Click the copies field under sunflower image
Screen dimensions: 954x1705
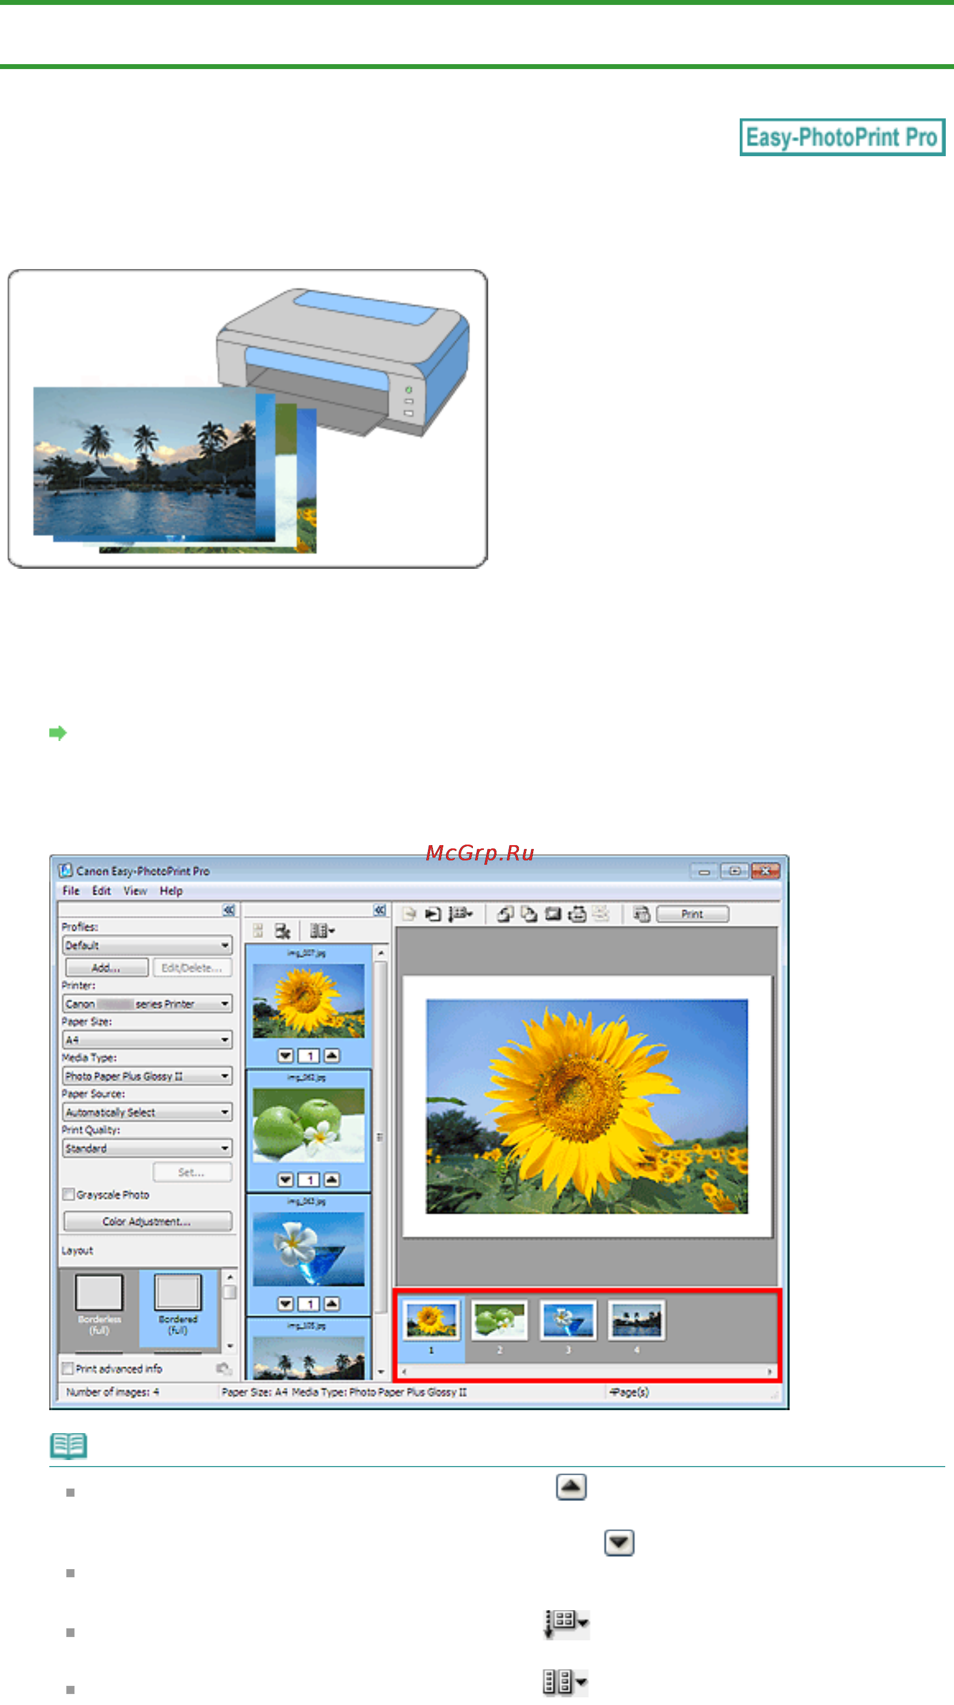click(309, 1056)
